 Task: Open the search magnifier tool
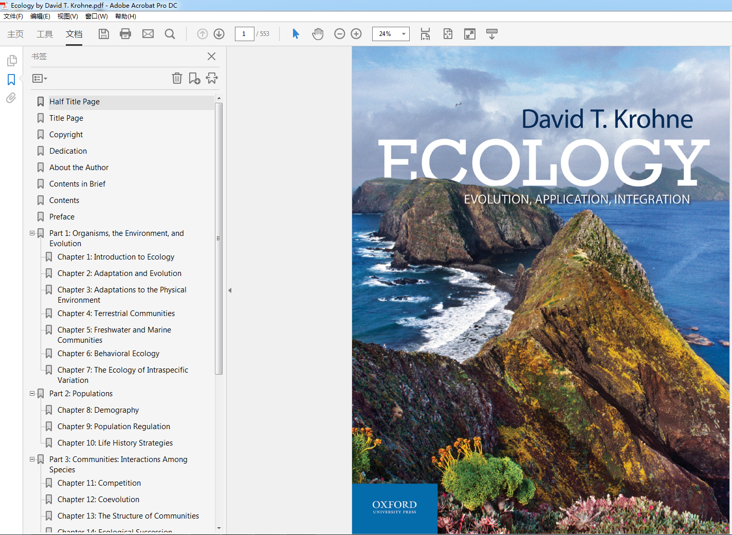click(170, 34)
